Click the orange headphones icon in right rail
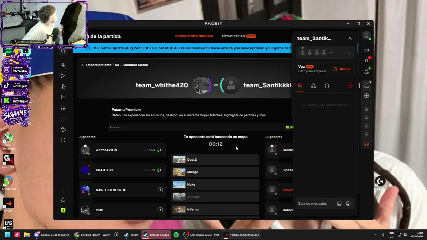The width and height of the screenshot is (427, 240). pos(367,144)
